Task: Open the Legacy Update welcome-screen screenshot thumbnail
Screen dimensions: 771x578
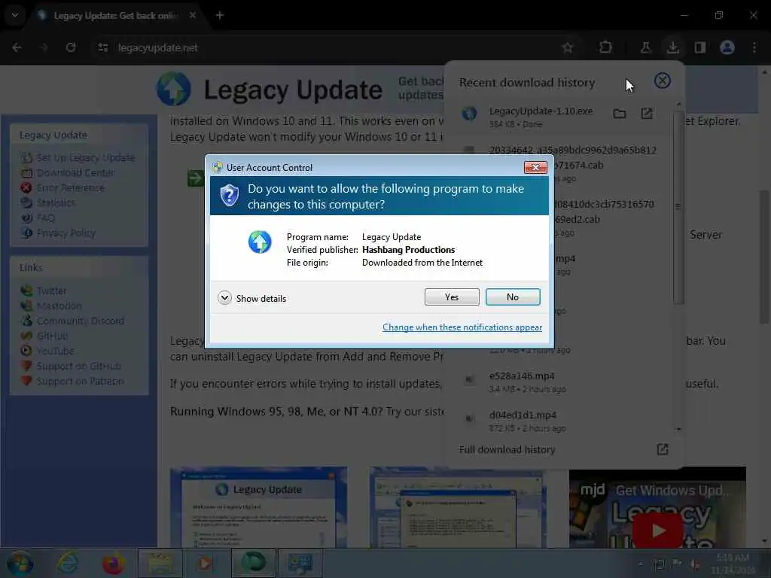Action: click(259, 507)
